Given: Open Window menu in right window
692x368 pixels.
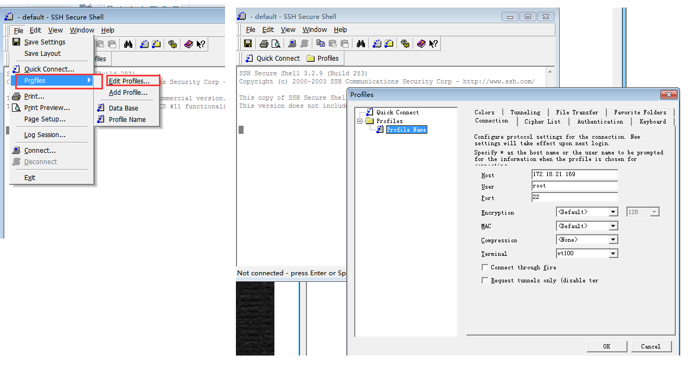Looking at the screenshot, I should pyautogui.click(x=315, y=30).
